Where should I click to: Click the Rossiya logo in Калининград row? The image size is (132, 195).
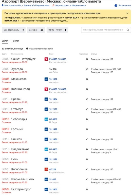pos(46,89)
